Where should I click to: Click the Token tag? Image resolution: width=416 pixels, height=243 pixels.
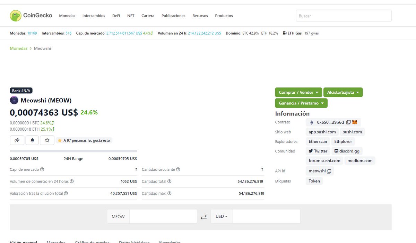[314, 181]
